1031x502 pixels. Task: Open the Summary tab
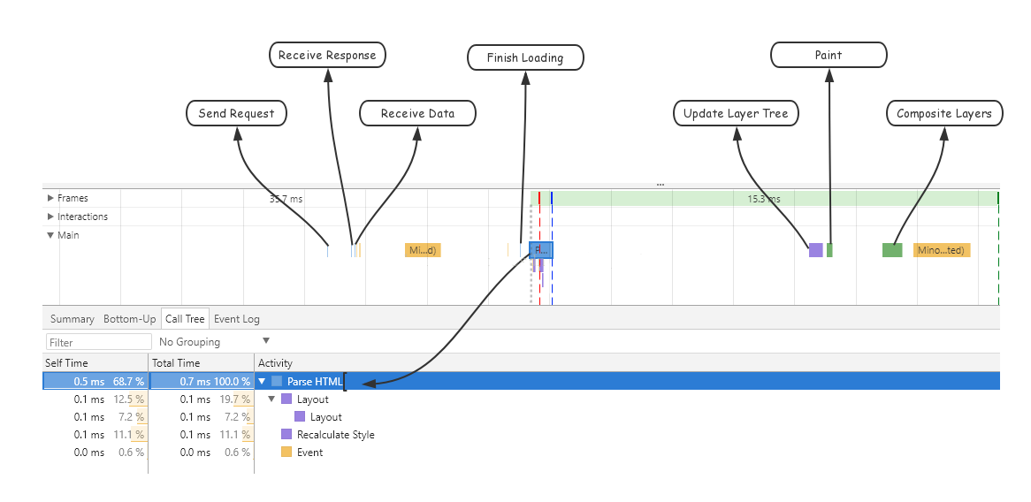73,319
